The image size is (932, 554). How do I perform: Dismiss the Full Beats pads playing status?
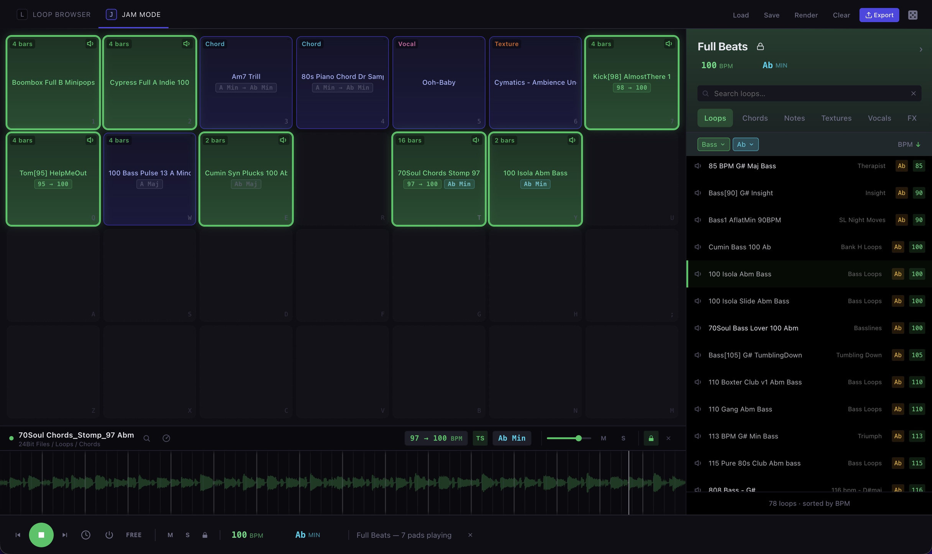[x=470, y=535]
